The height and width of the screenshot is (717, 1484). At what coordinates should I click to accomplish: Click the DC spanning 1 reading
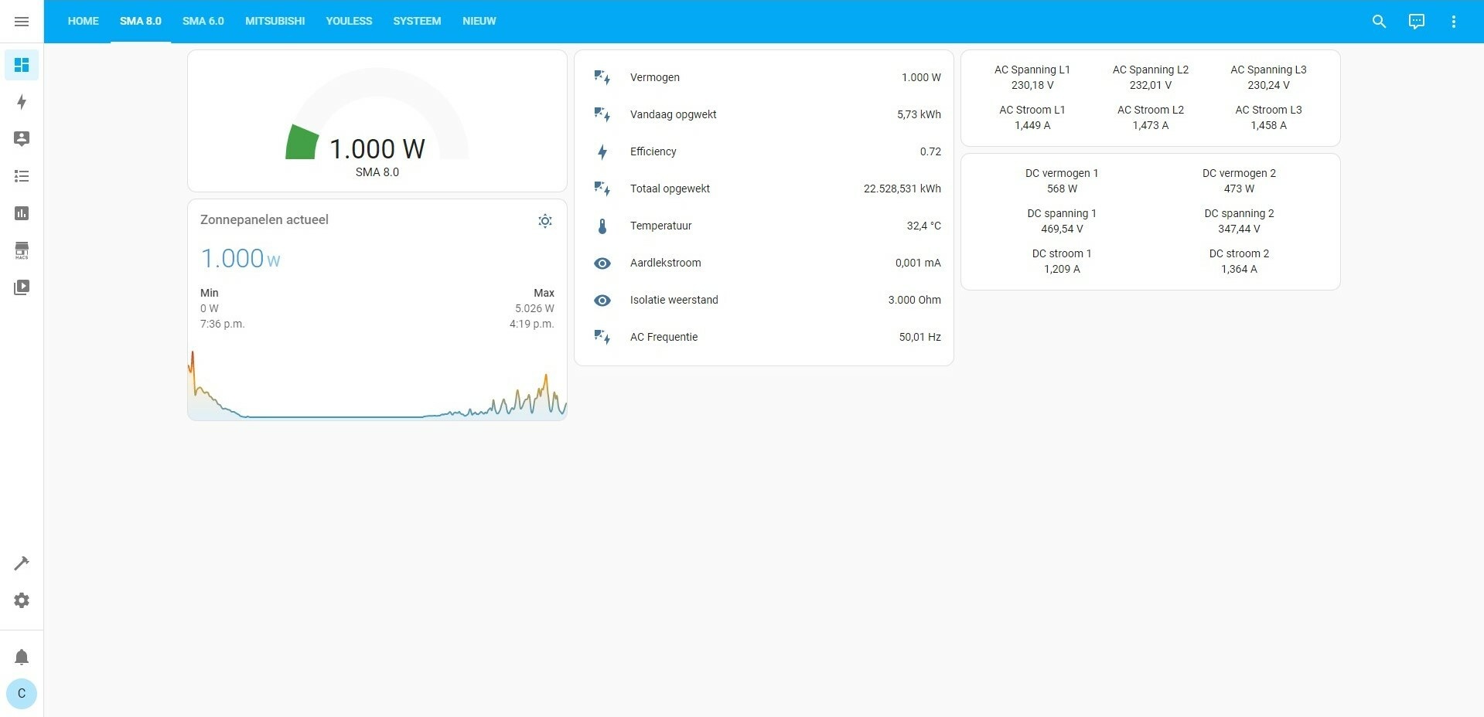pyautogui.click(x=1062, y=221)
